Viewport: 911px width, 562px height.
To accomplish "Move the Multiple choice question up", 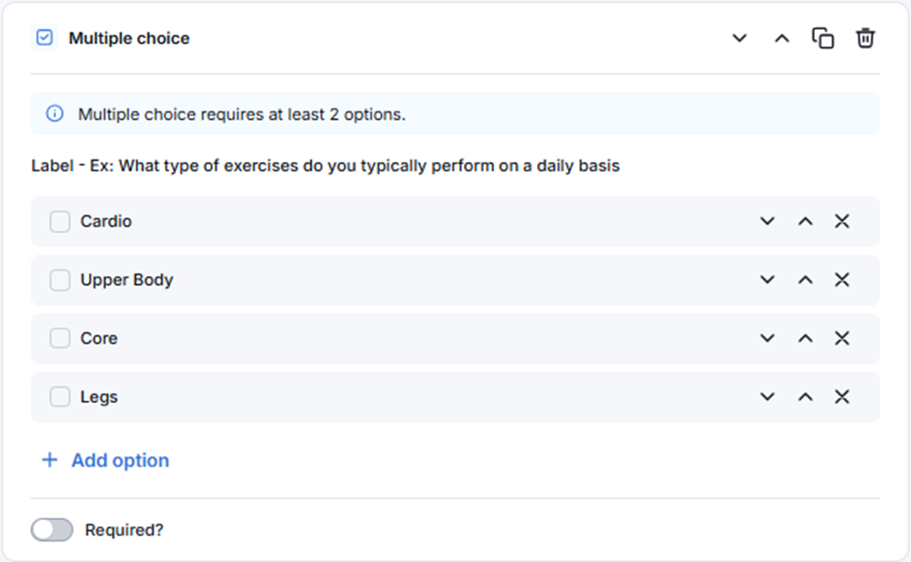I will [782, 38].
